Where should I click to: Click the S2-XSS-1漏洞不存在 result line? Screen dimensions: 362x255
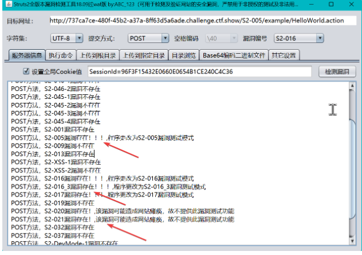click(56, 162)
